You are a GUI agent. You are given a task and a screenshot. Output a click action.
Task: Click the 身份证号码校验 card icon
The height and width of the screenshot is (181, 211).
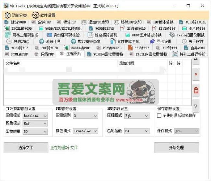point(49,35)
